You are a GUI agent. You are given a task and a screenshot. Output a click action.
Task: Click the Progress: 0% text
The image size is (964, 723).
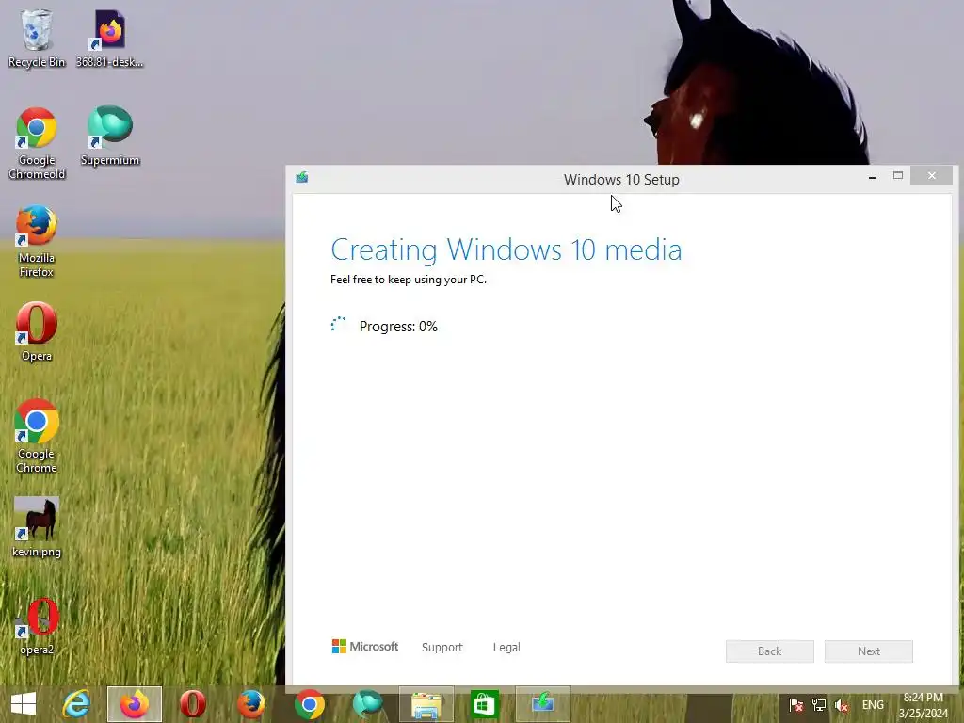(398, 327)
